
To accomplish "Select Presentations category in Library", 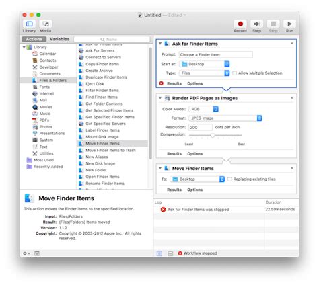I will click(52, 133).
